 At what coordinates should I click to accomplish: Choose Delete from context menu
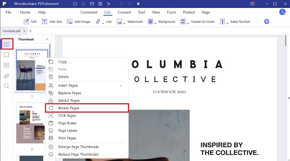click(87, 77)
